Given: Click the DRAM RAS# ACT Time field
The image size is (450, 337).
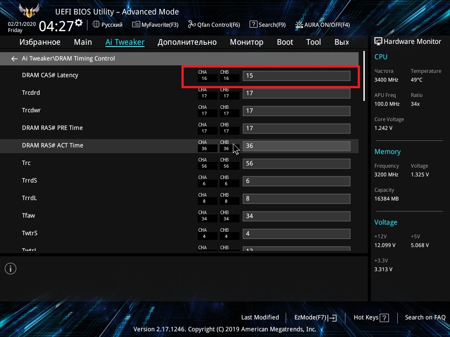Looking at the screenshot, I should pyautogui.click(x=297, y=146).
